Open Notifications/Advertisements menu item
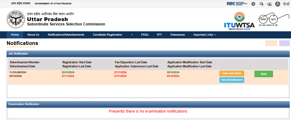 [x=66, y=35]
